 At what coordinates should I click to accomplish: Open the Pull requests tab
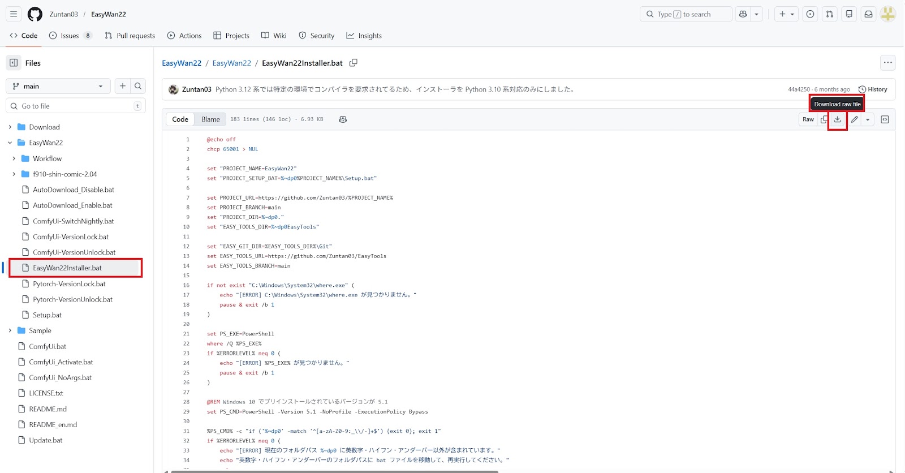click(x=130, y=36)
